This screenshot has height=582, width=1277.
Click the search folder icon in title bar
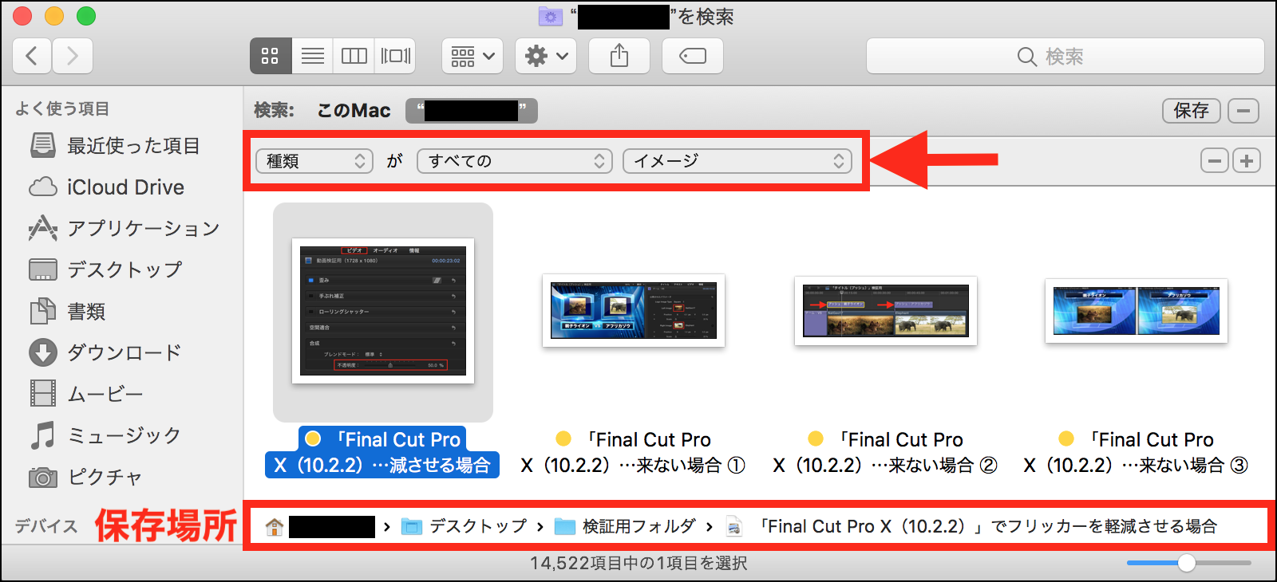(551, 16)
